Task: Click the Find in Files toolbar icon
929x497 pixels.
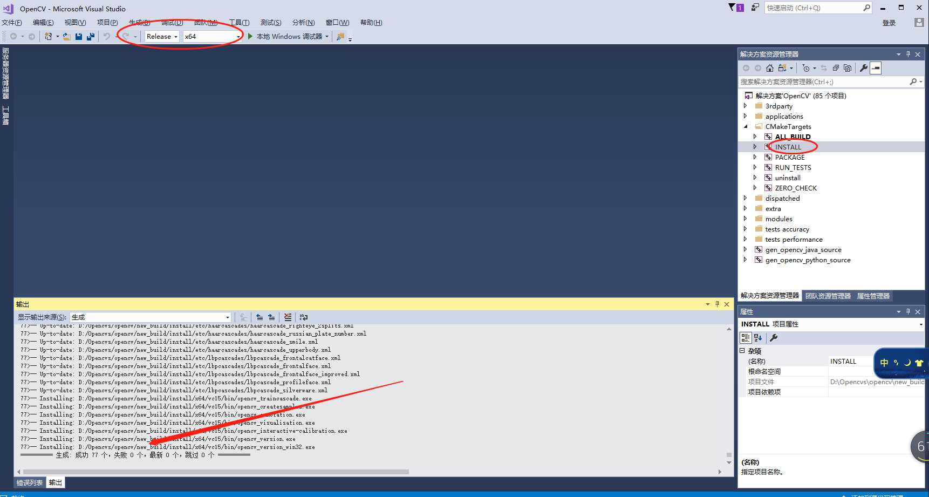Action: tap(340, 36)
